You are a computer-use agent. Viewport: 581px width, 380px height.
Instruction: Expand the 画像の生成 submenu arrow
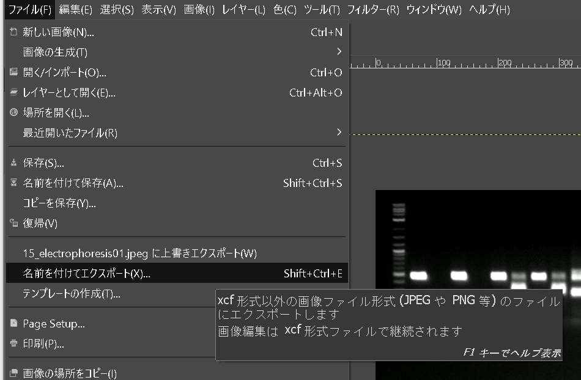tap(339, 53)
